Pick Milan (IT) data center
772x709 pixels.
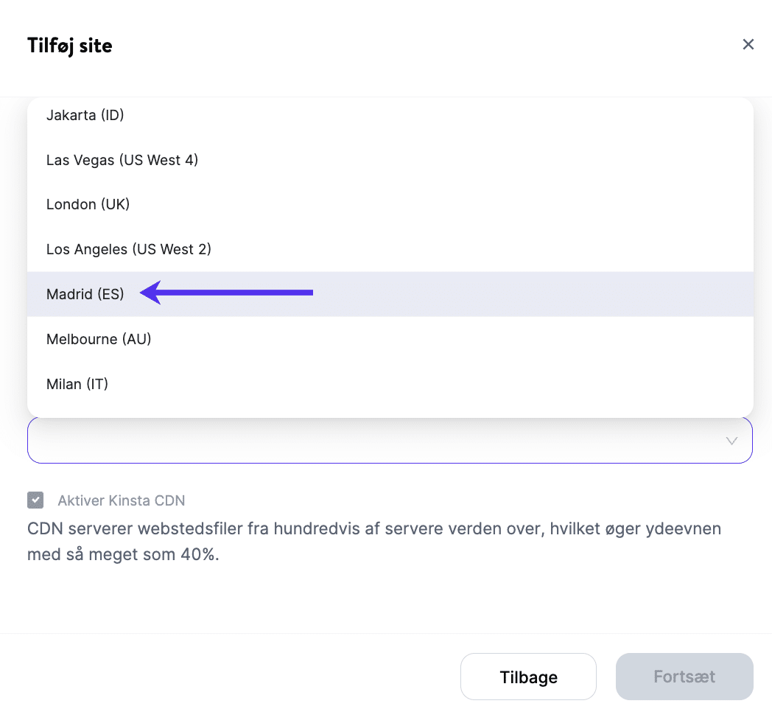[x=77, y=384]
